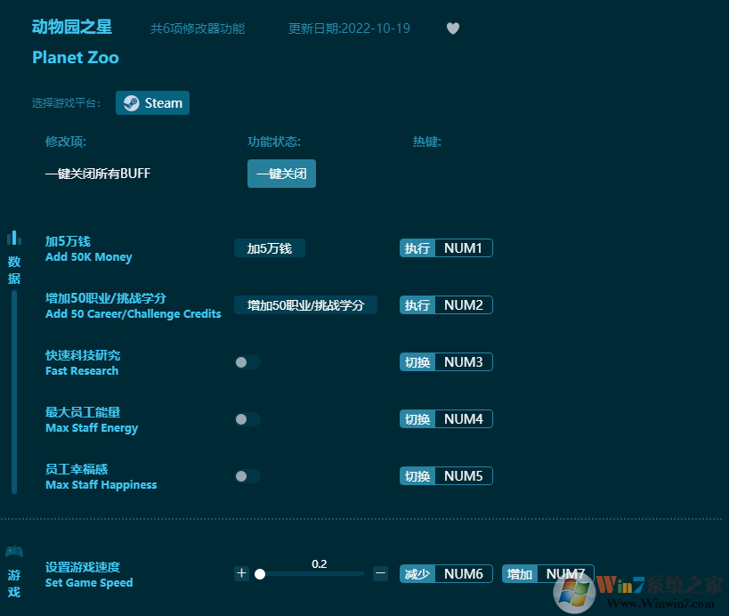Enable the Max Staff Energy switch
729x616 pixels.
coord(247,419)
